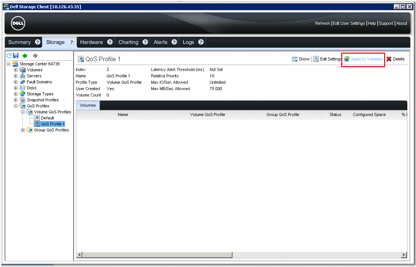Image resolution: width=416 pixels, height=267 pixels.
Task: Open Edit User Settings link
Action: (x=349, y=23)
